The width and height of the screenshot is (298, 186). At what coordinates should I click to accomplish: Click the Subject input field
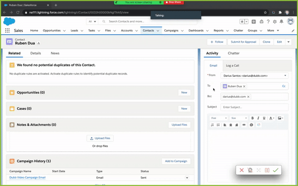pos(254,107)
